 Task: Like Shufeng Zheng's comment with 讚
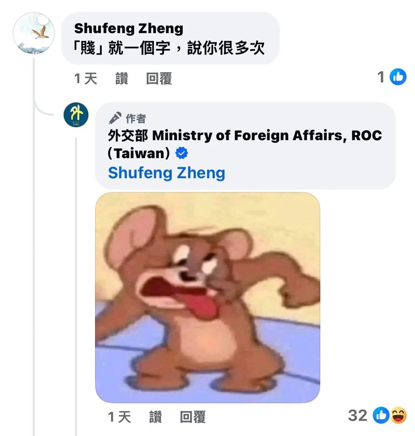122,78
